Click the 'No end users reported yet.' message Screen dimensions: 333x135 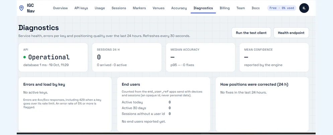point(144,121)
